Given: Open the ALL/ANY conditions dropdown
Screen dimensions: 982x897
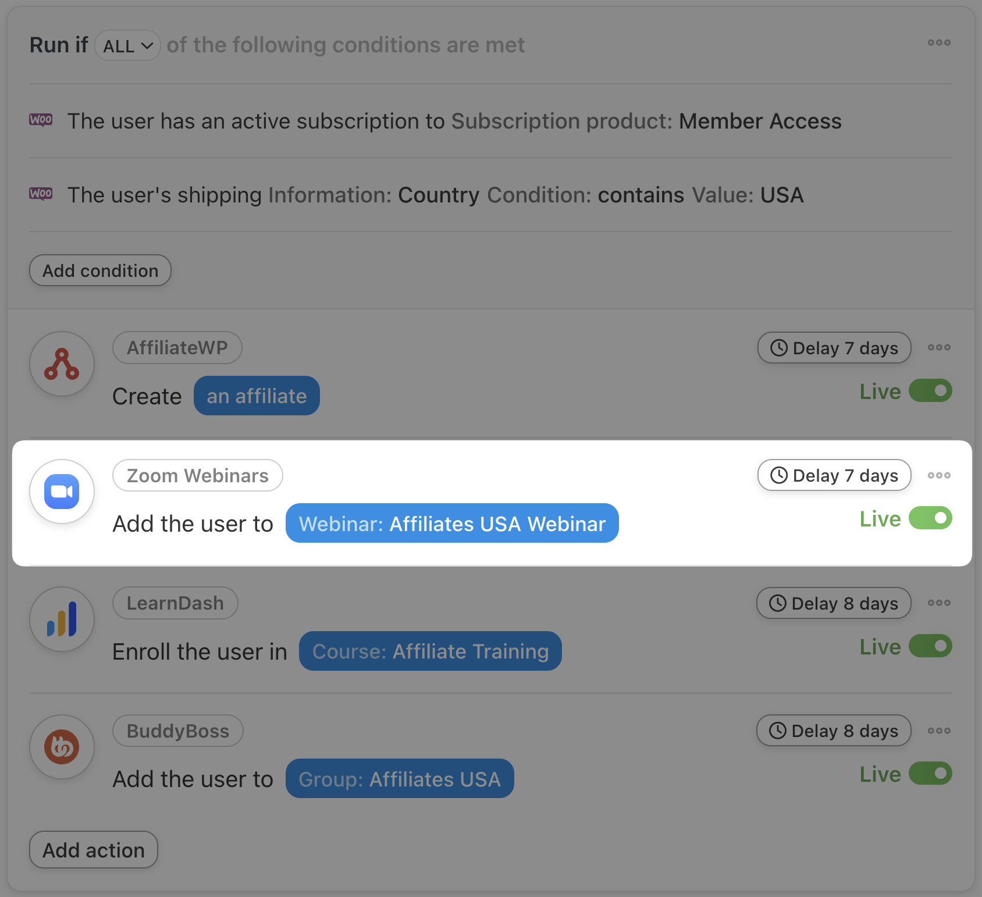Looking at the screenshot, I should pyautogui.click(x=127, y=45).
